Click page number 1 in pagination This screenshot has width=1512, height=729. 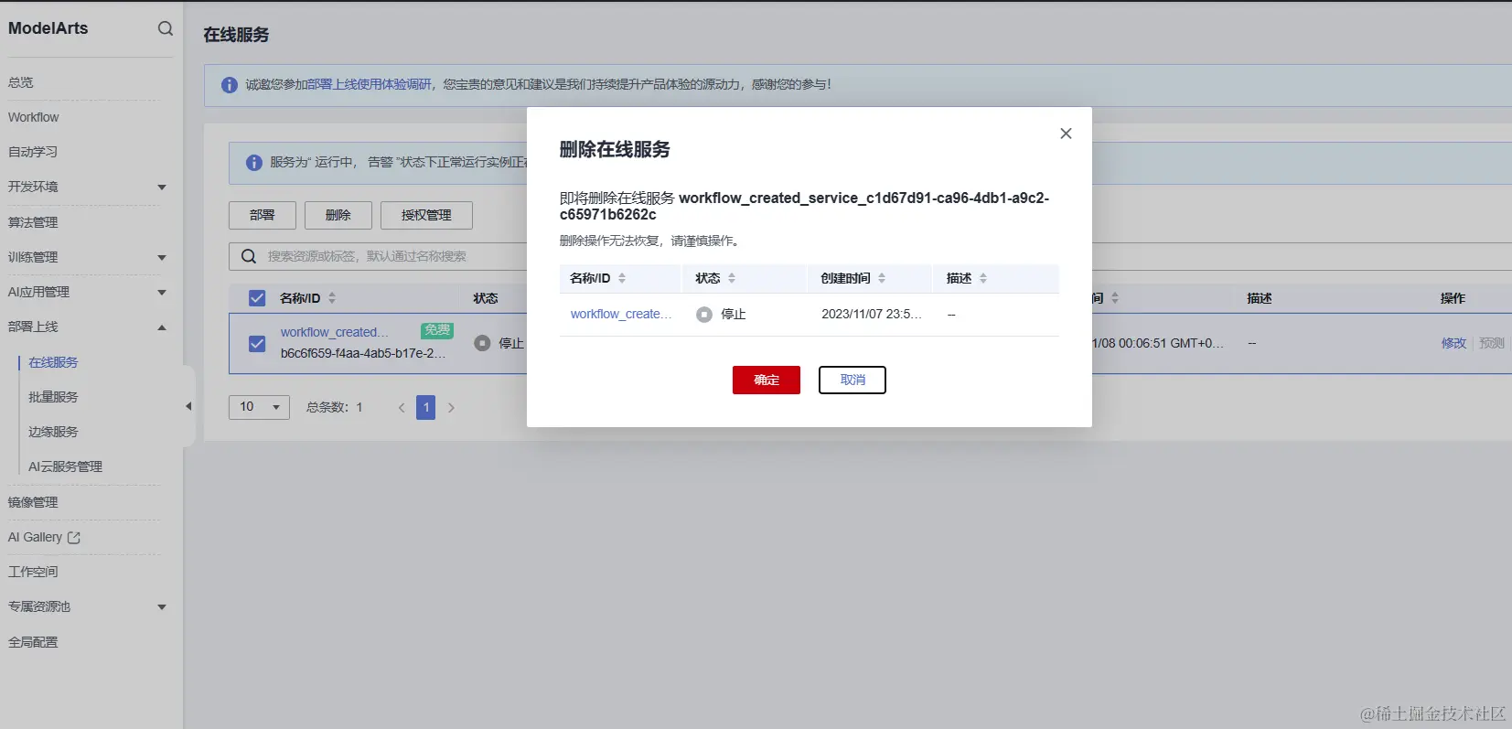(x=425, y=407)
